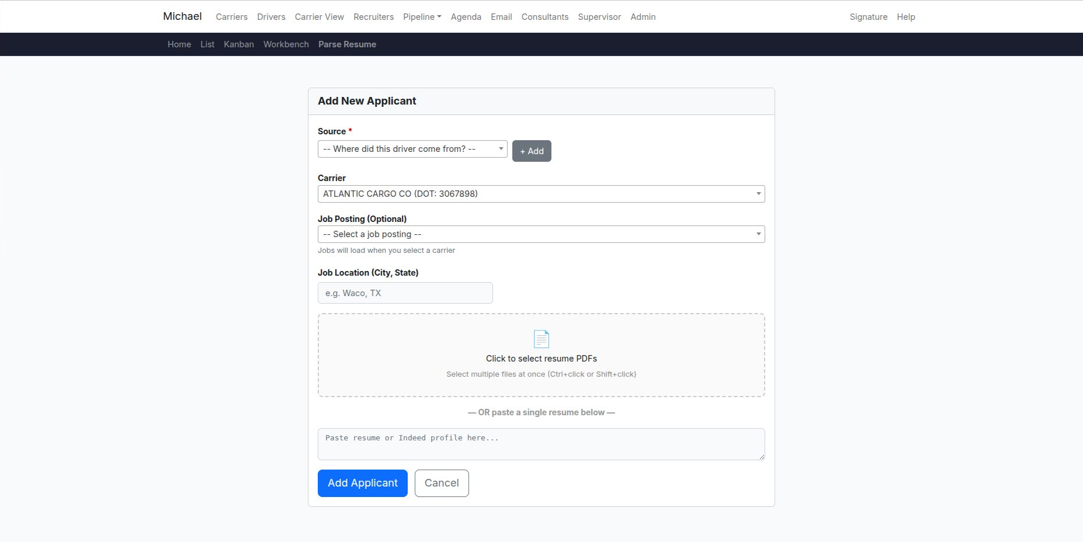Viewport: 1083px width, 542px height.
Task: Click the resume PDF upload drop zone
Action: click(541, 355)
